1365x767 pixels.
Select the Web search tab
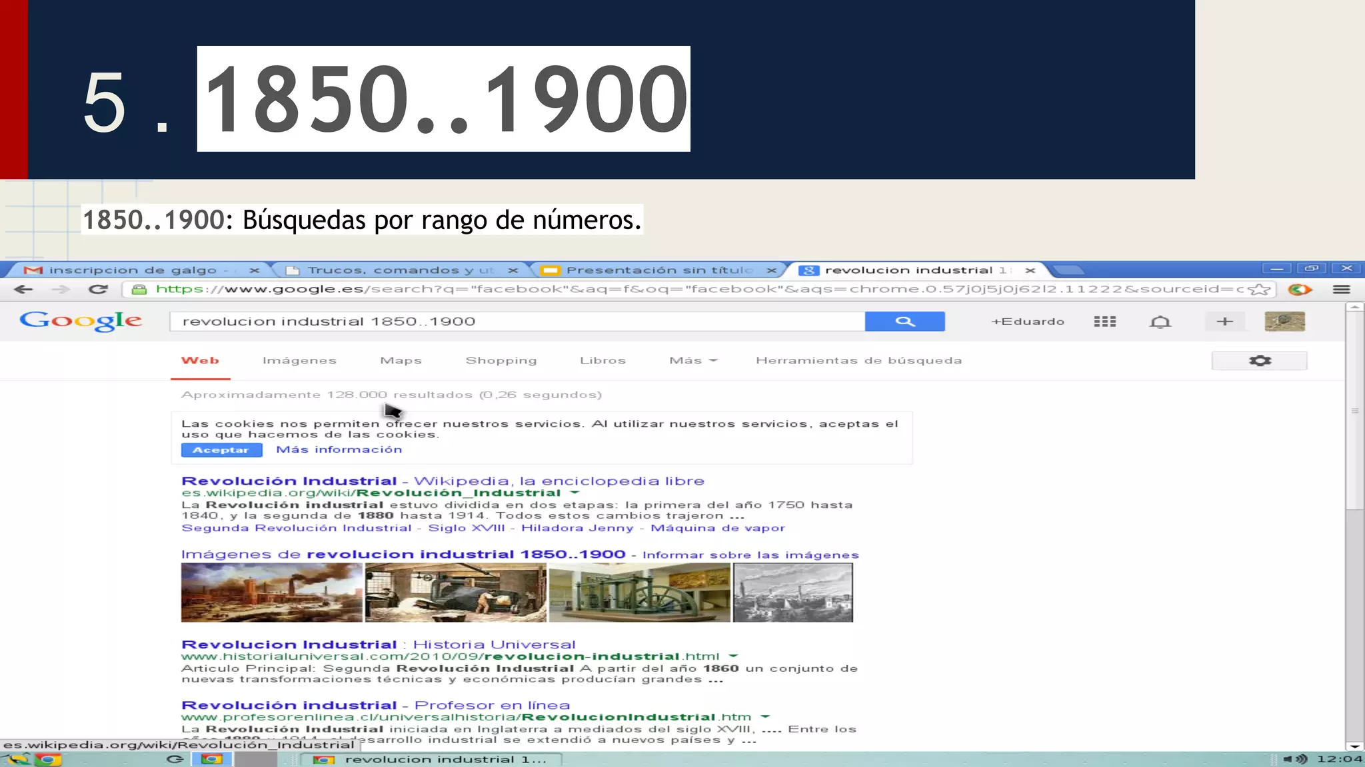[x=200, y=360]
